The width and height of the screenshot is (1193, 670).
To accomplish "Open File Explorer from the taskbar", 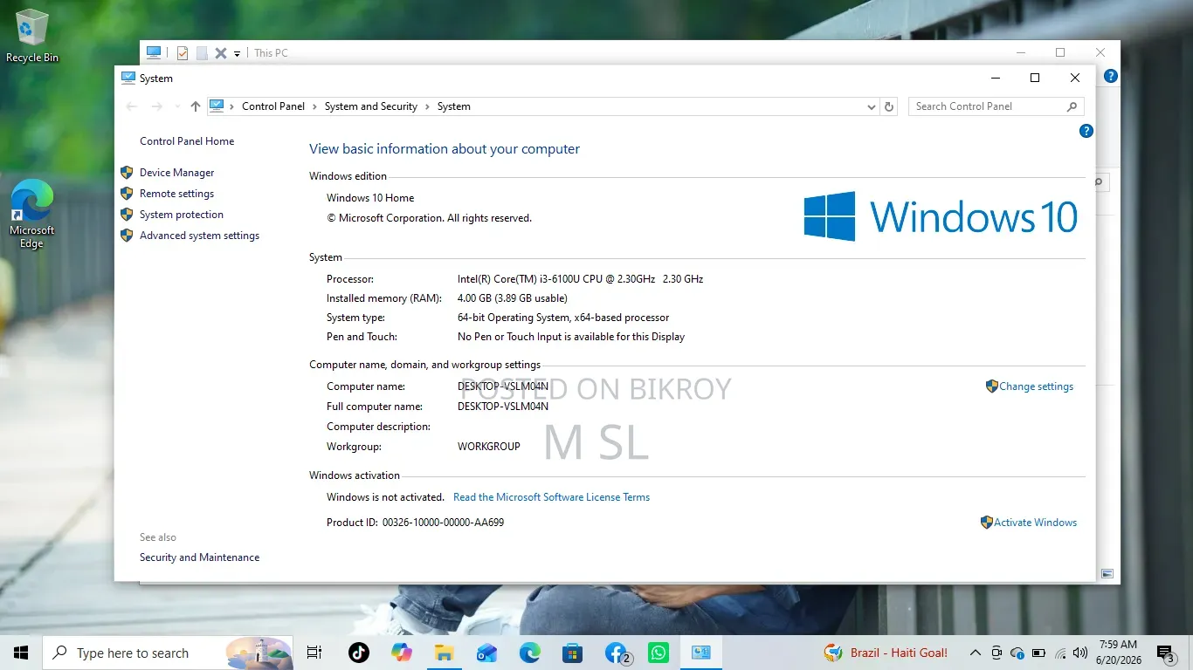I will [444, 653].
